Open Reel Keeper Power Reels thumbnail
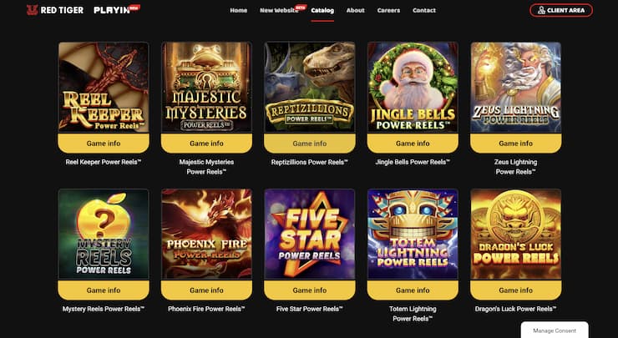This screenshot has width=618, height=338. (104, 87)
